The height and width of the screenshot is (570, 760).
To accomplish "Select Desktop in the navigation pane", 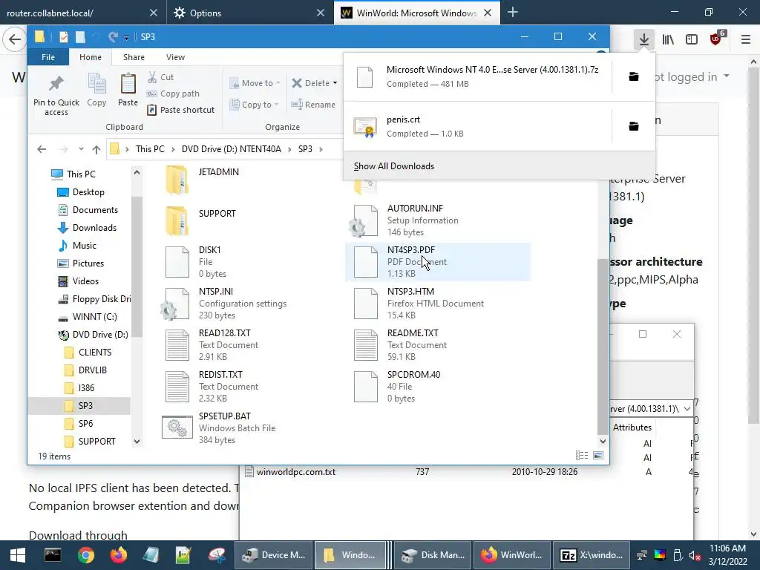I will click(x=88, y=192).
